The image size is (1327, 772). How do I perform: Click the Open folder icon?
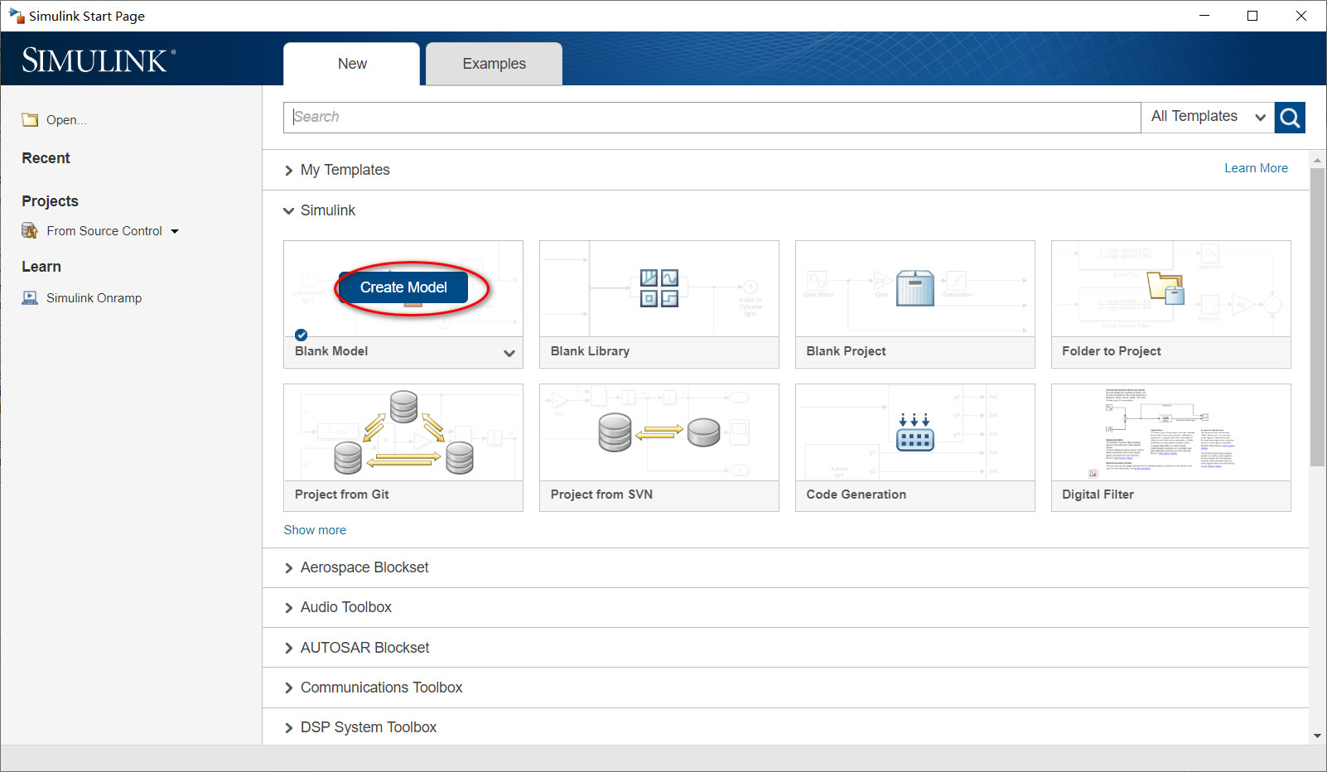coord(30,120)
